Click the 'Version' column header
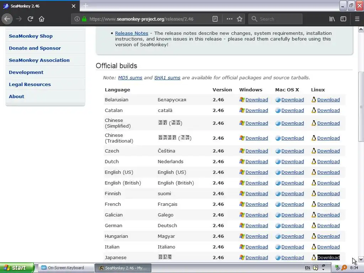Viewport: 364px width, 273px height. tap(222, 90)
